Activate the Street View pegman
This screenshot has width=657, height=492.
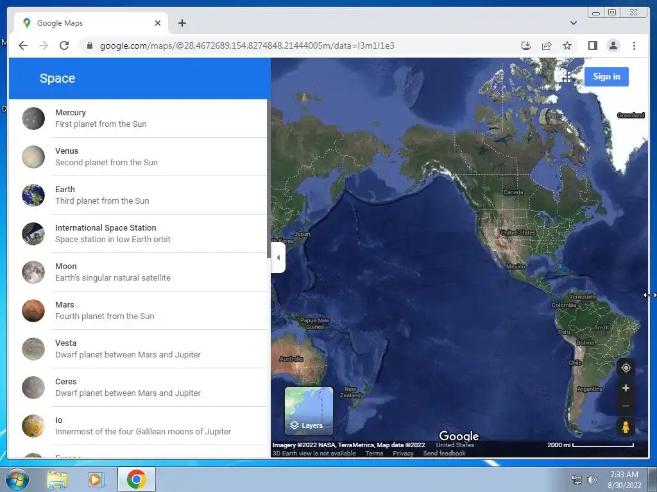coord(626,427)
